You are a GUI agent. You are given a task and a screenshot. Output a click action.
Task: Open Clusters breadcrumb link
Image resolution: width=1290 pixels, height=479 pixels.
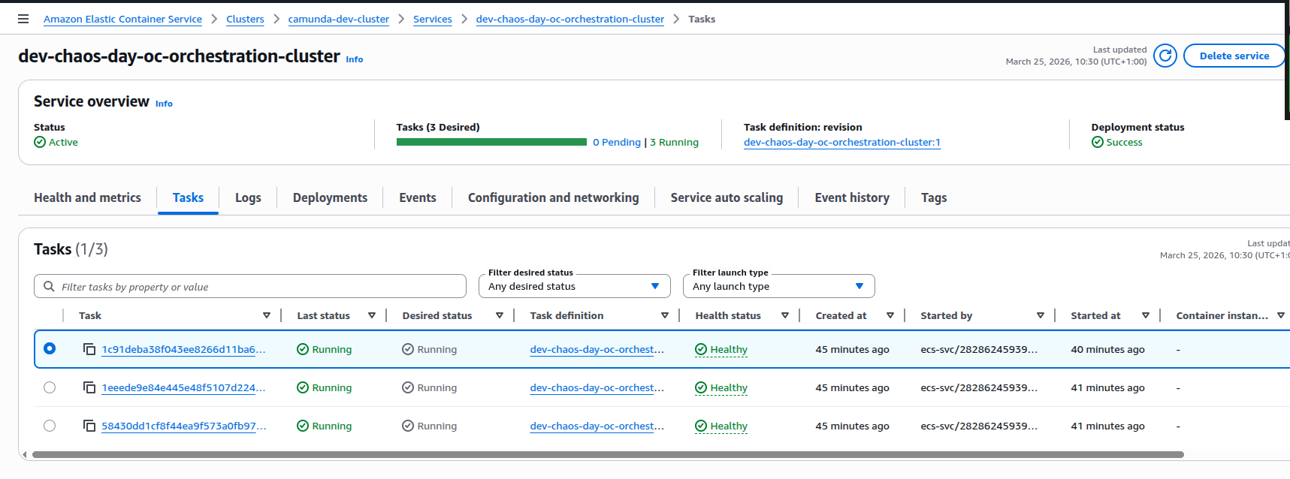245,19
